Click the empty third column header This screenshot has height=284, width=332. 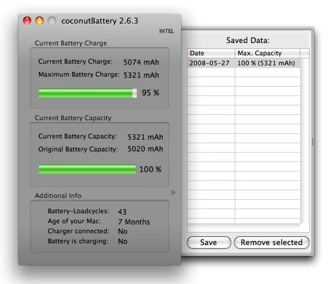point(304,53)
